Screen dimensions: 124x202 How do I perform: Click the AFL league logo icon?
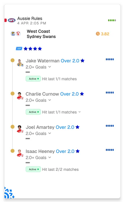point(12,20)
